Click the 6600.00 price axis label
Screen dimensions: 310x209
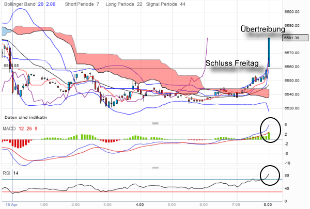[292, 12]
